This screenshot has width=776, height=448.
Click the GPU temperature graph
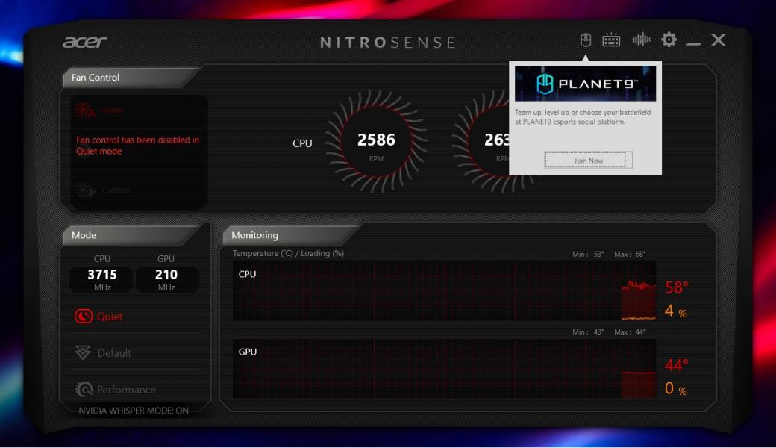tap(444, 369)
